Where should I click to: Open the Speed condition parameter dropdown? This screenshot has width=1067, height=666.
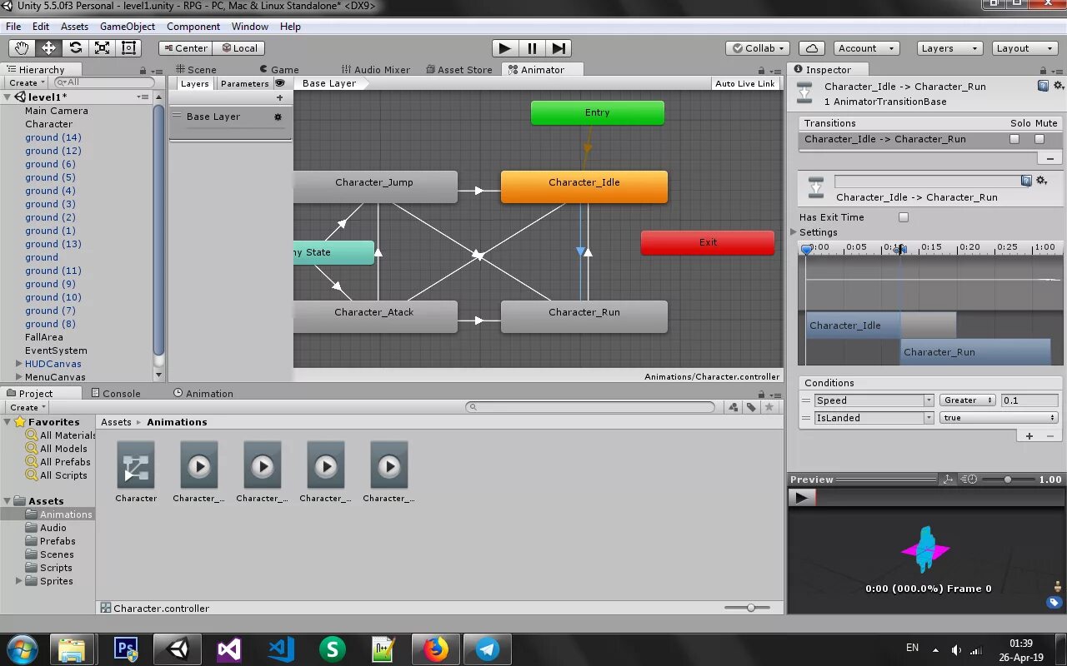tap(874, 400)
